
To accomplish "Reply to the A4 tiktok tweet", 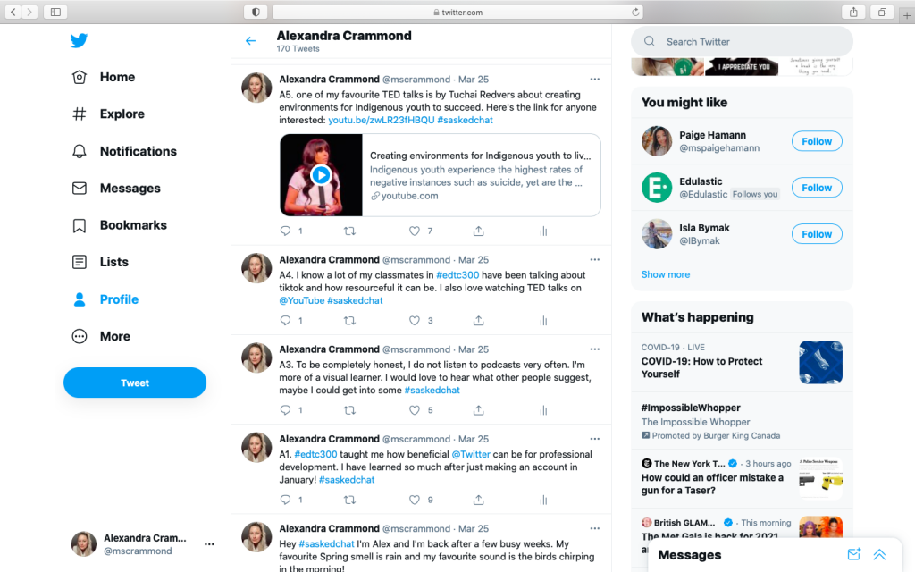I will coord(285,321).
